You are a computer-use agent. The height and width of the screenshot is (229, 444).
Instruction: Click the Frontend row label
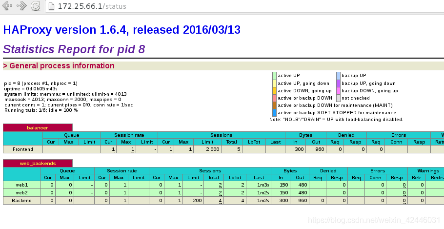[x=22, y=149]
